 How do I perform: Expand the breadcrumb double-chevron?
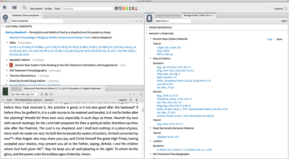tap(3, 100)
